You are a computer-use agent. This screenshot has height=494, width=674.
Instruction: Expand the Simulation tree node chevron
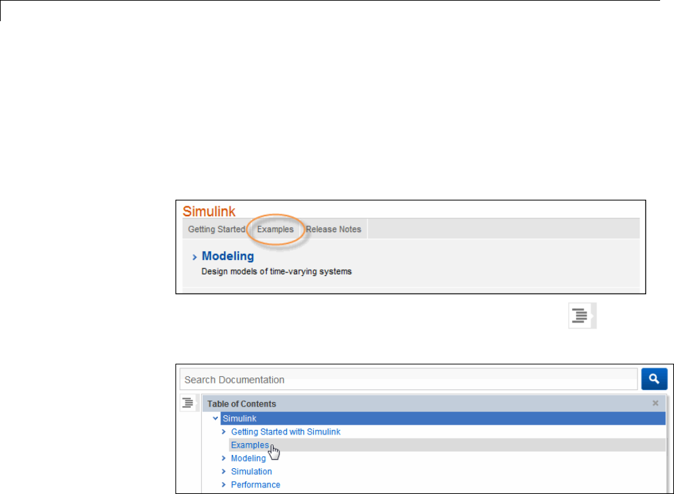(x=224, y=472)
